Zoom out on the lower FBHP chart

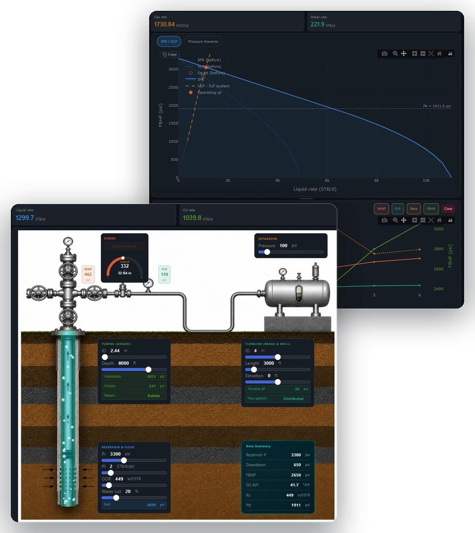pyautogui.click(x=423, y=220)
